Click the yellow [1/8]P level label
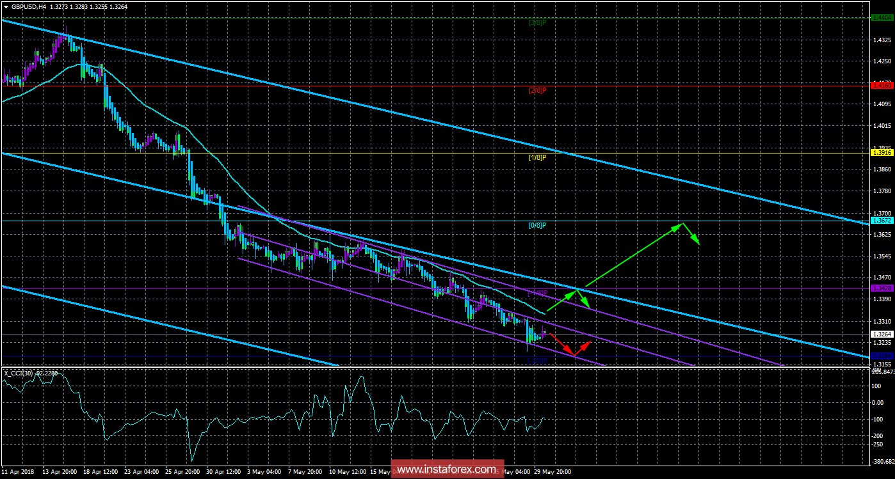Image resolution: width=895 pixels, height=479 pixels. coord(537,157)
